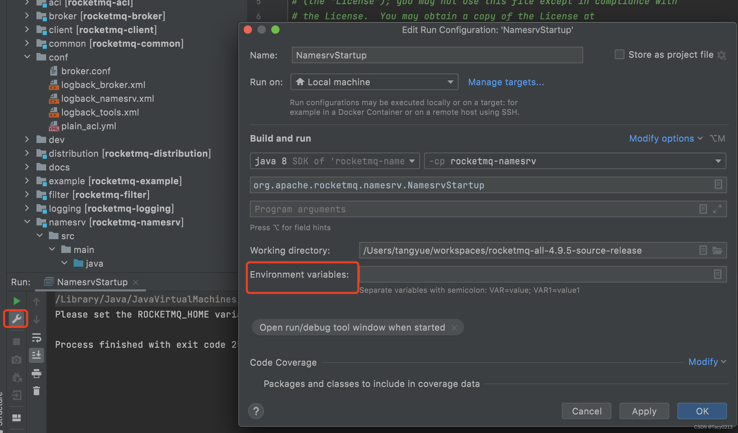Toggle soft-wrap icon in Run console
738x433 pixels.
36,337
